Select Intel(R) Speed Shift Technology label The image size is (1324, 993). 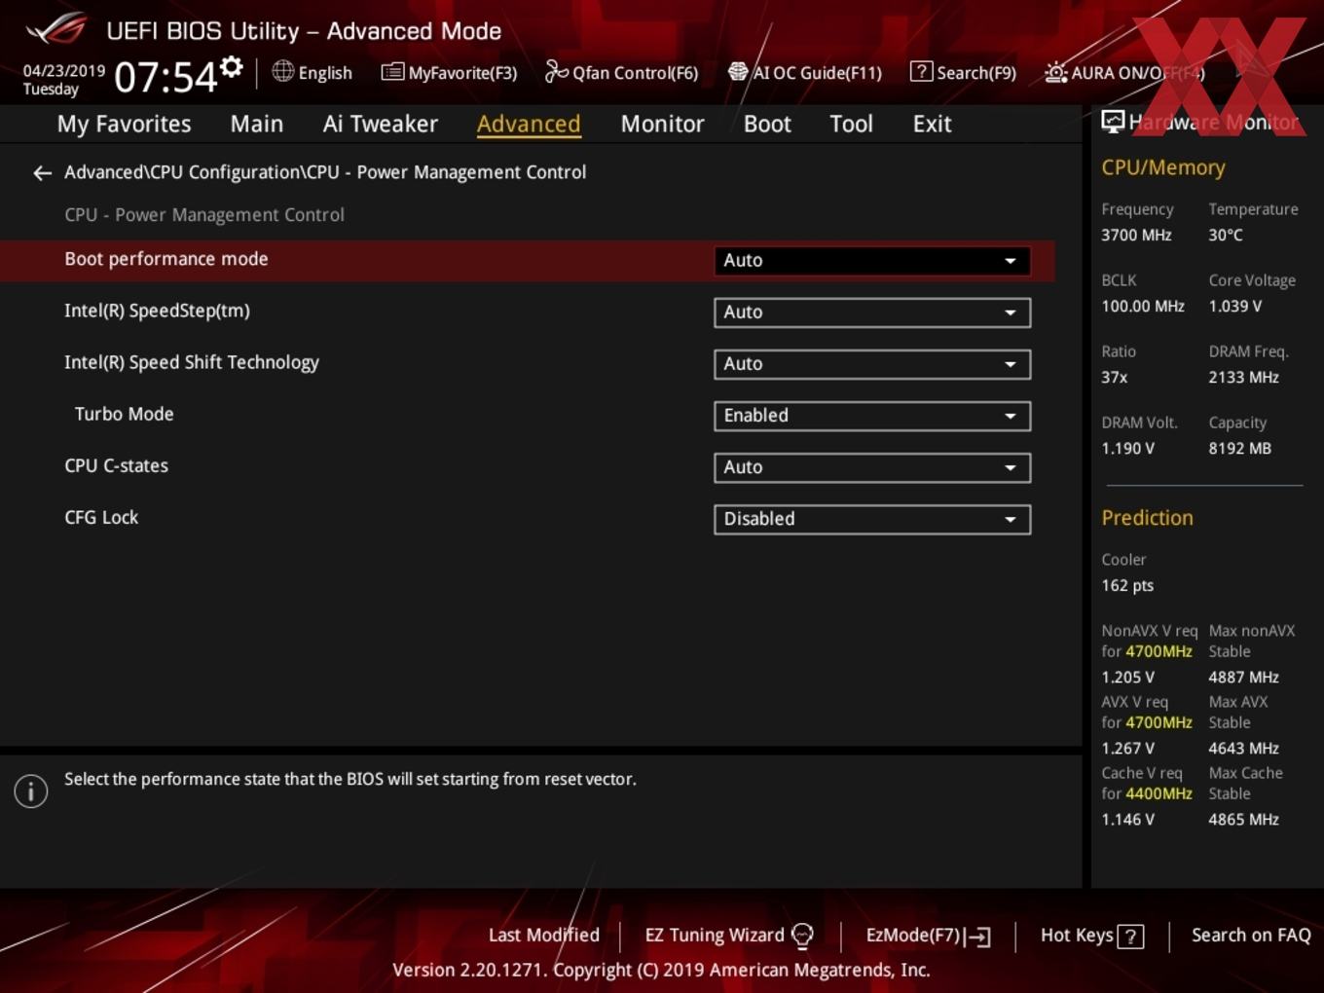192,362
